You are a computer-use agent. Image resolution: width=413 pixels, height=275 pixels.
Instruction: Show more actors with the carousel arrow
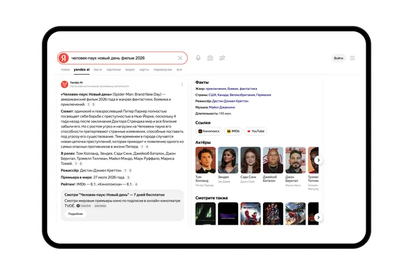coord(318,160)
